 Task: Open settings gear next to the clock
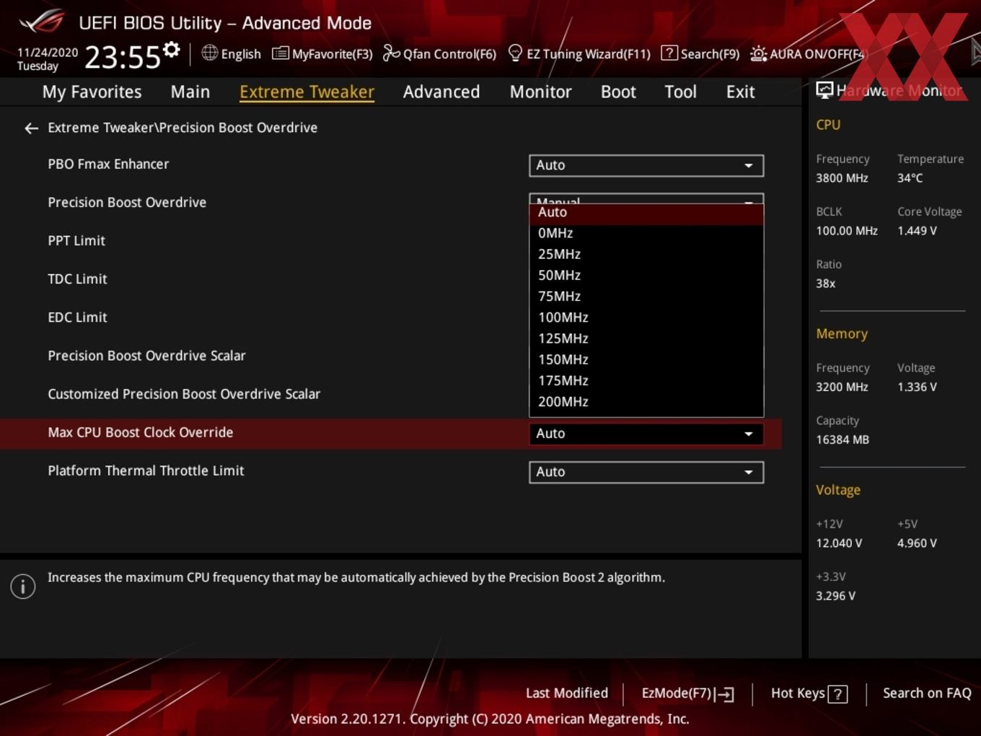171,50
